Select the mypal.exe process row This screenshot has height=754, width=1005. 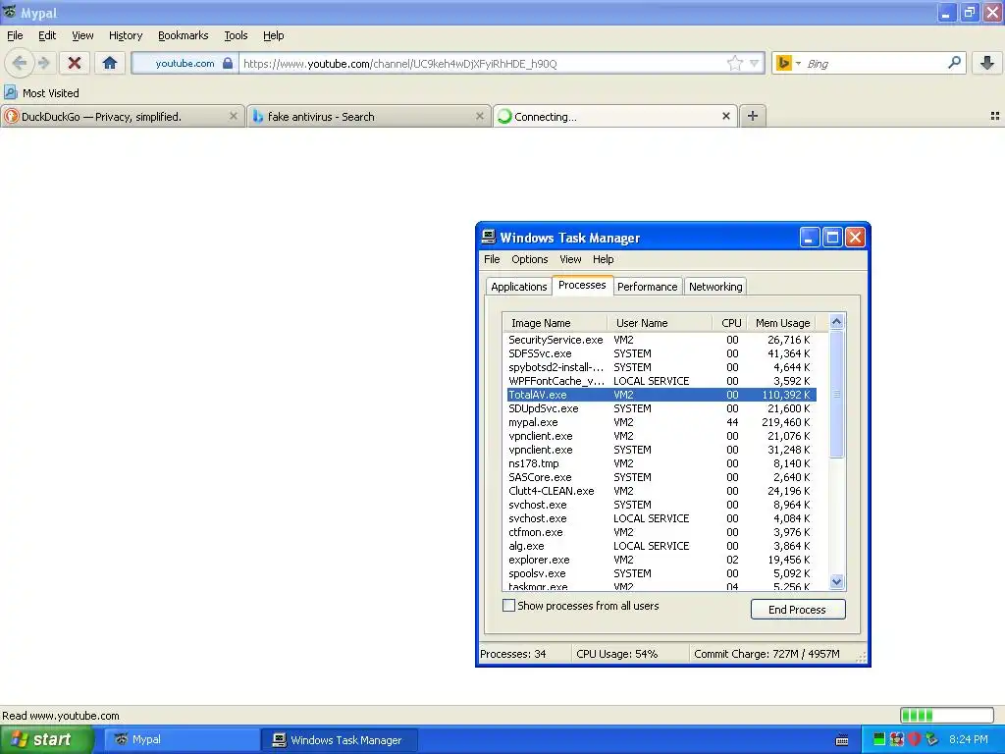661,422
